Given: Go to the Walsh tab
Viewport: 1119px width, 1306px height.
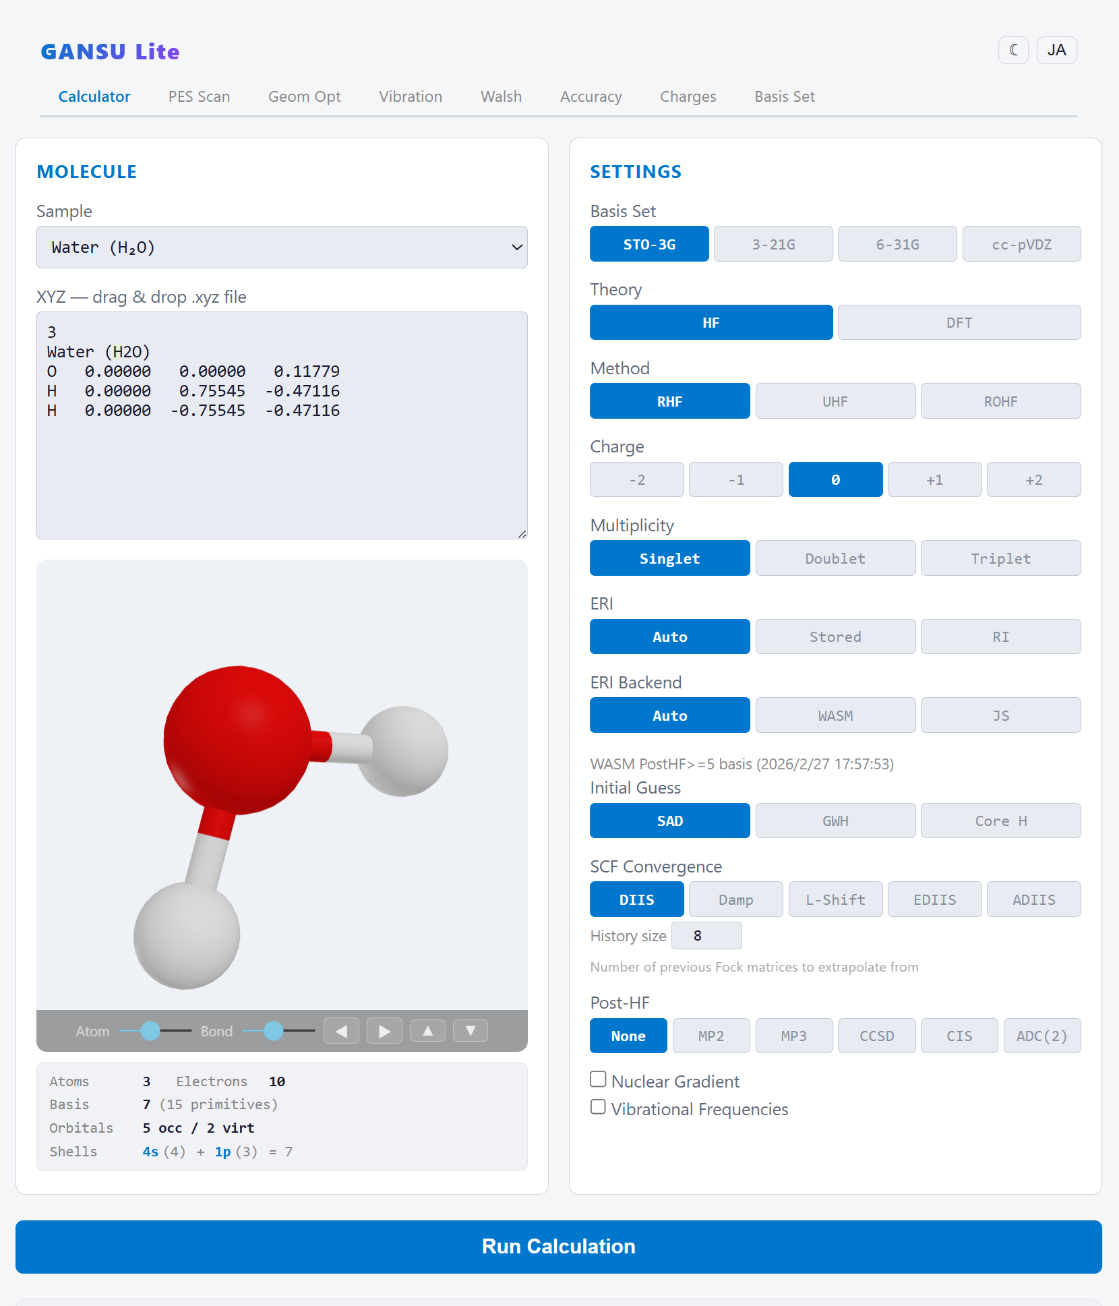Looking at the screenshot, I should [501, 96].
